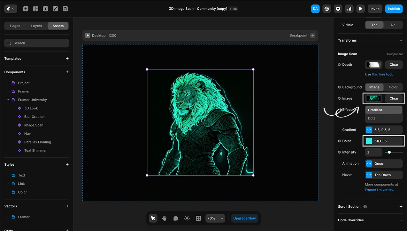407x231 pixels.
Task: Set Visible to No
Action: (393, 25)
